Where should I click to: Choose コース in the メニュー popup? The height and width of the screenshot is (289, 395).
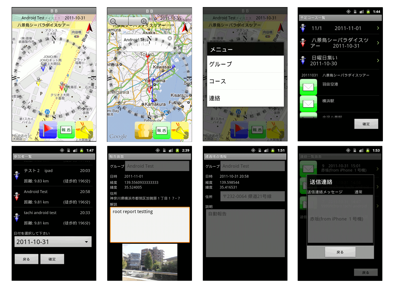pos(245,81)
